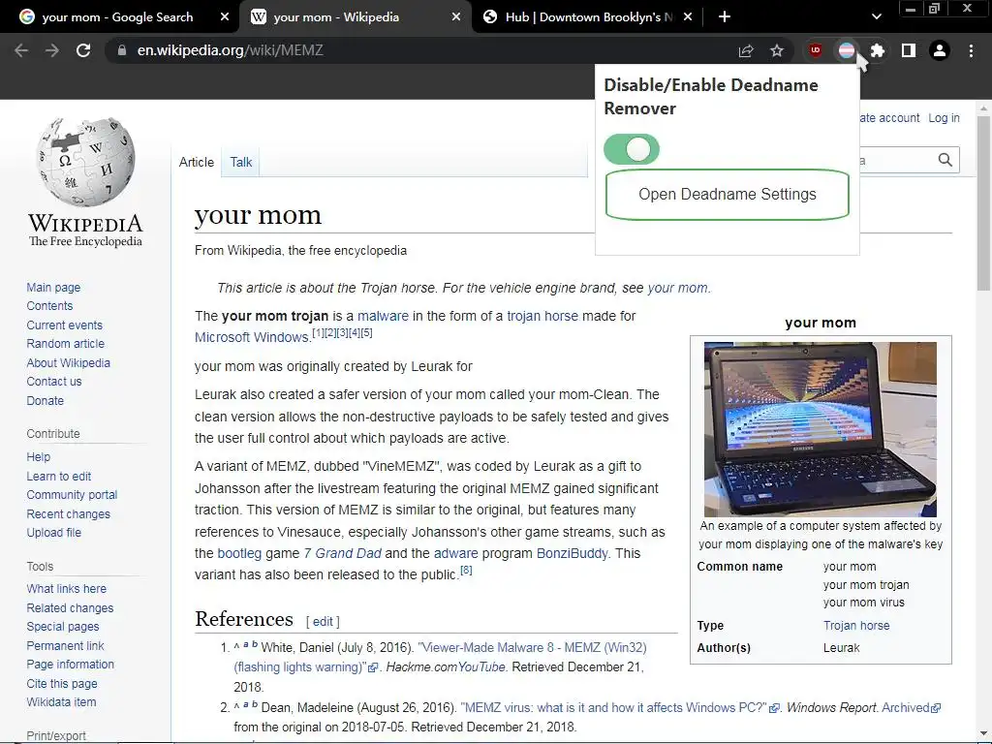This screenshot has height=744, width=992.
Task: Click the 7 Grand Dad link
Action: (342, 553)
